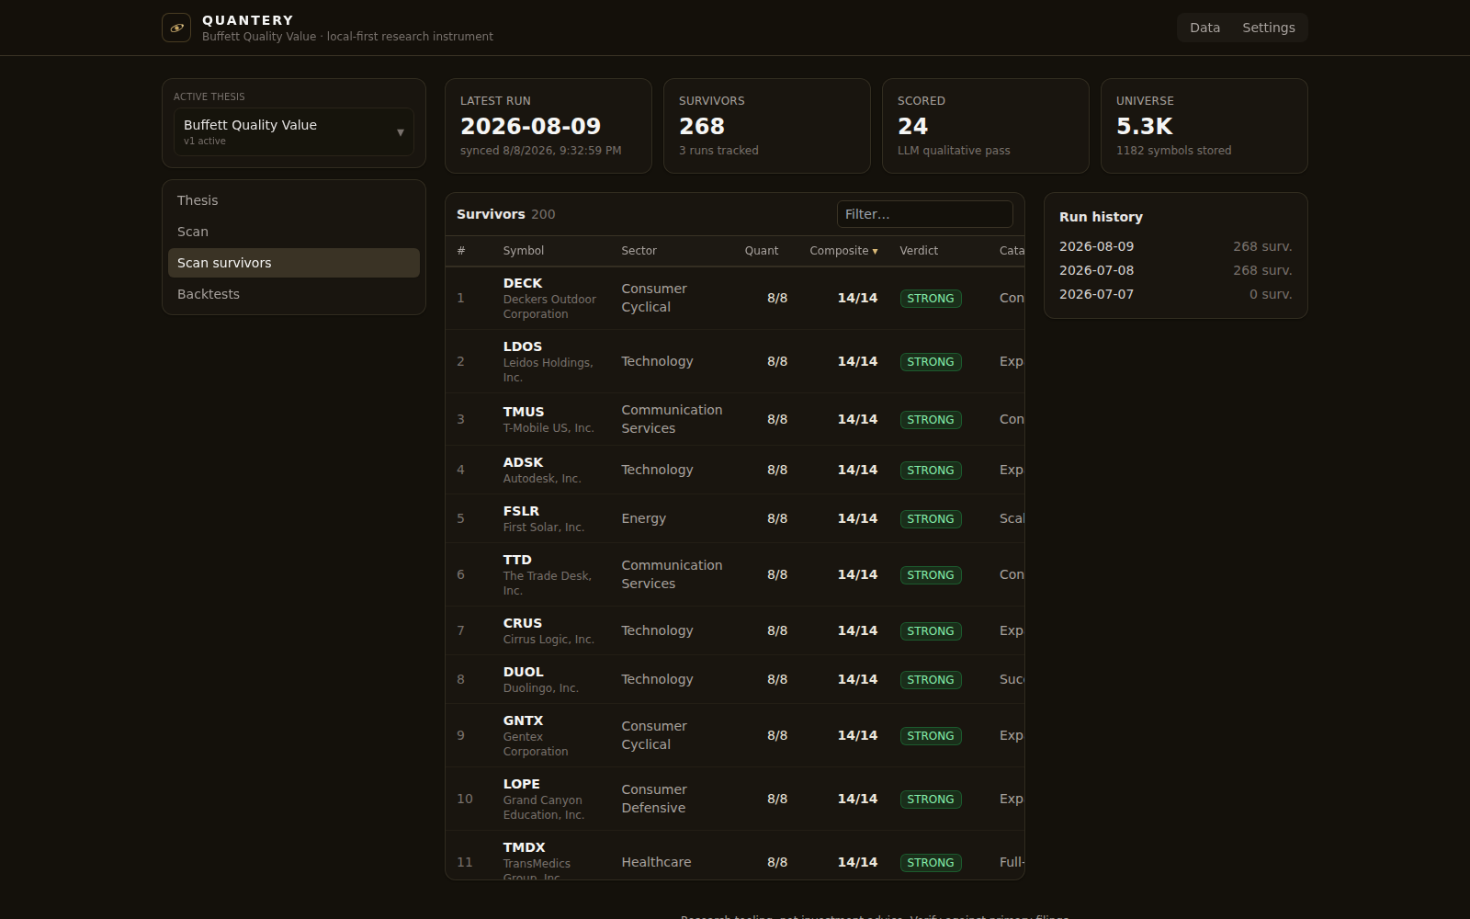Screen dimensions: 1470x919
Task: Open the CRUS ticker row
Action: tap(734, 630)
